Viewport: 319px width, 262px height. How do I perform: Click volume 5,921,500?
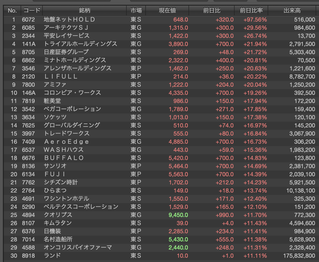click(x=302, y=182)
